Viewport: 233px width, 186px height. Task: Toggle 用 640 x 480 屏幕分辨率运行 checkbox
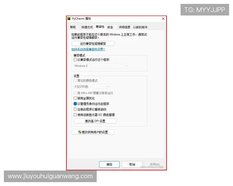(x=75, y=93)
